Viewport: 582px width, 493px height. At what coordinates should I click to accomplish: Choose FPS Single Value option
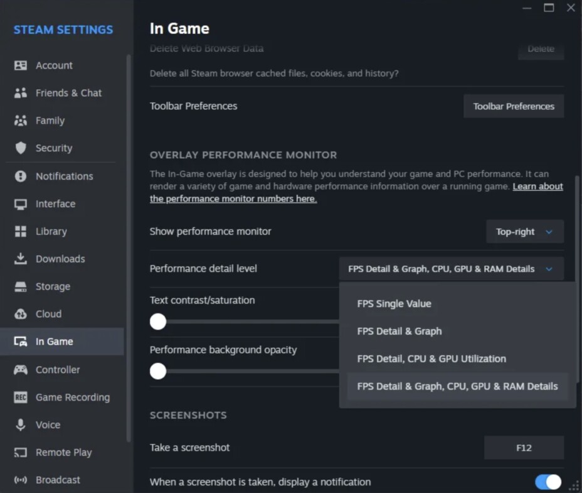pos(394,304)
